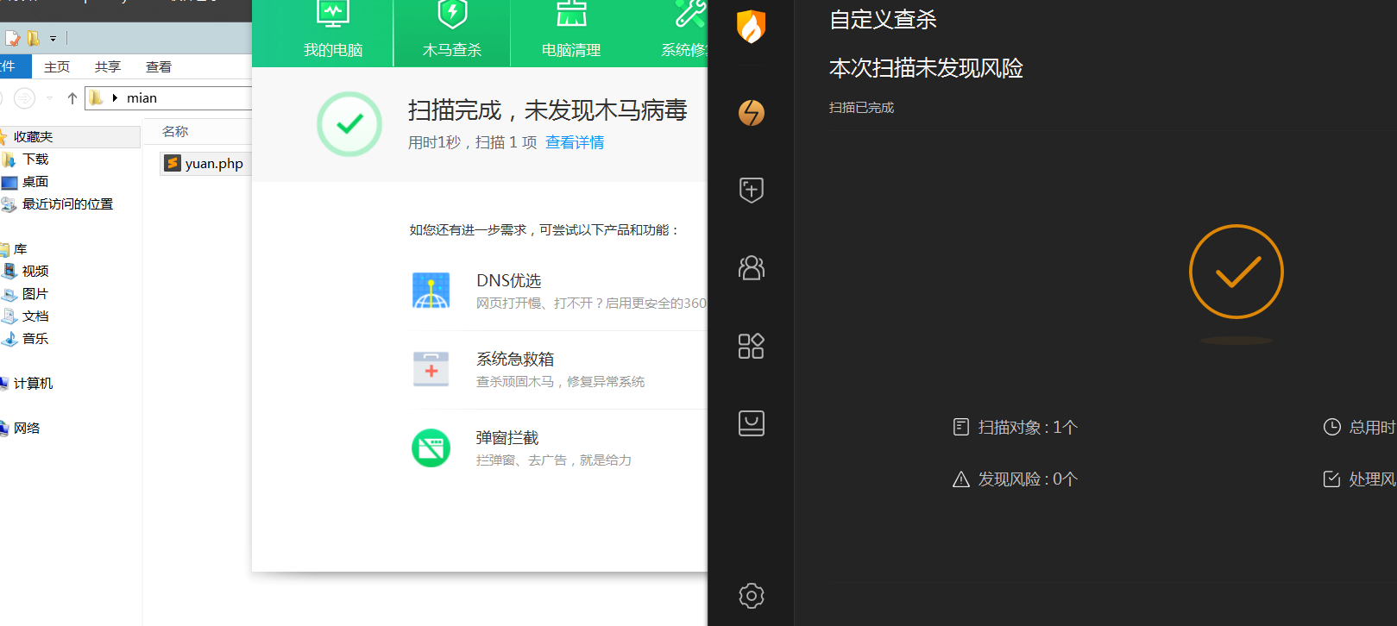The image size is (1397, 626).
Task: Click 发现风险 warning triangle icon
Action: click(961, 479)
